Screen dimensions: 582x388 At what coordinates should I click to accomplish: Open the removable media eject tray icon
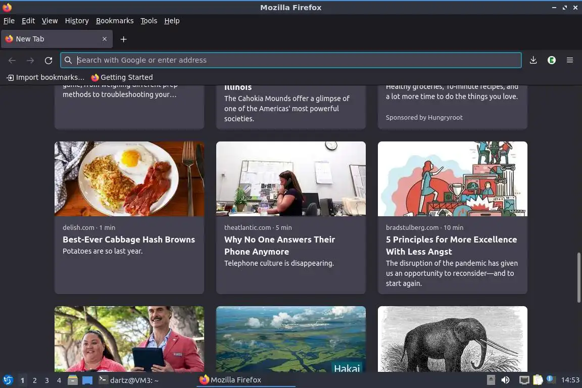pyautogui.click(x=491, y=380)
